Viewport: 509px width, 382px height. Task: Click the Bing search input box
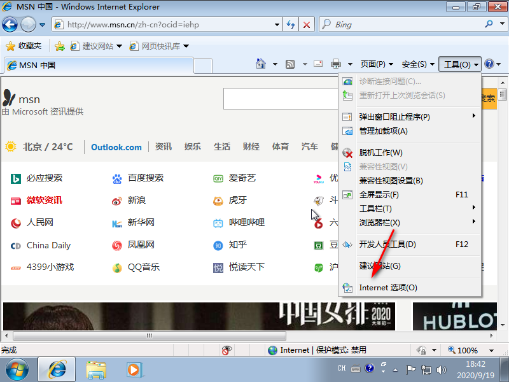407,25
